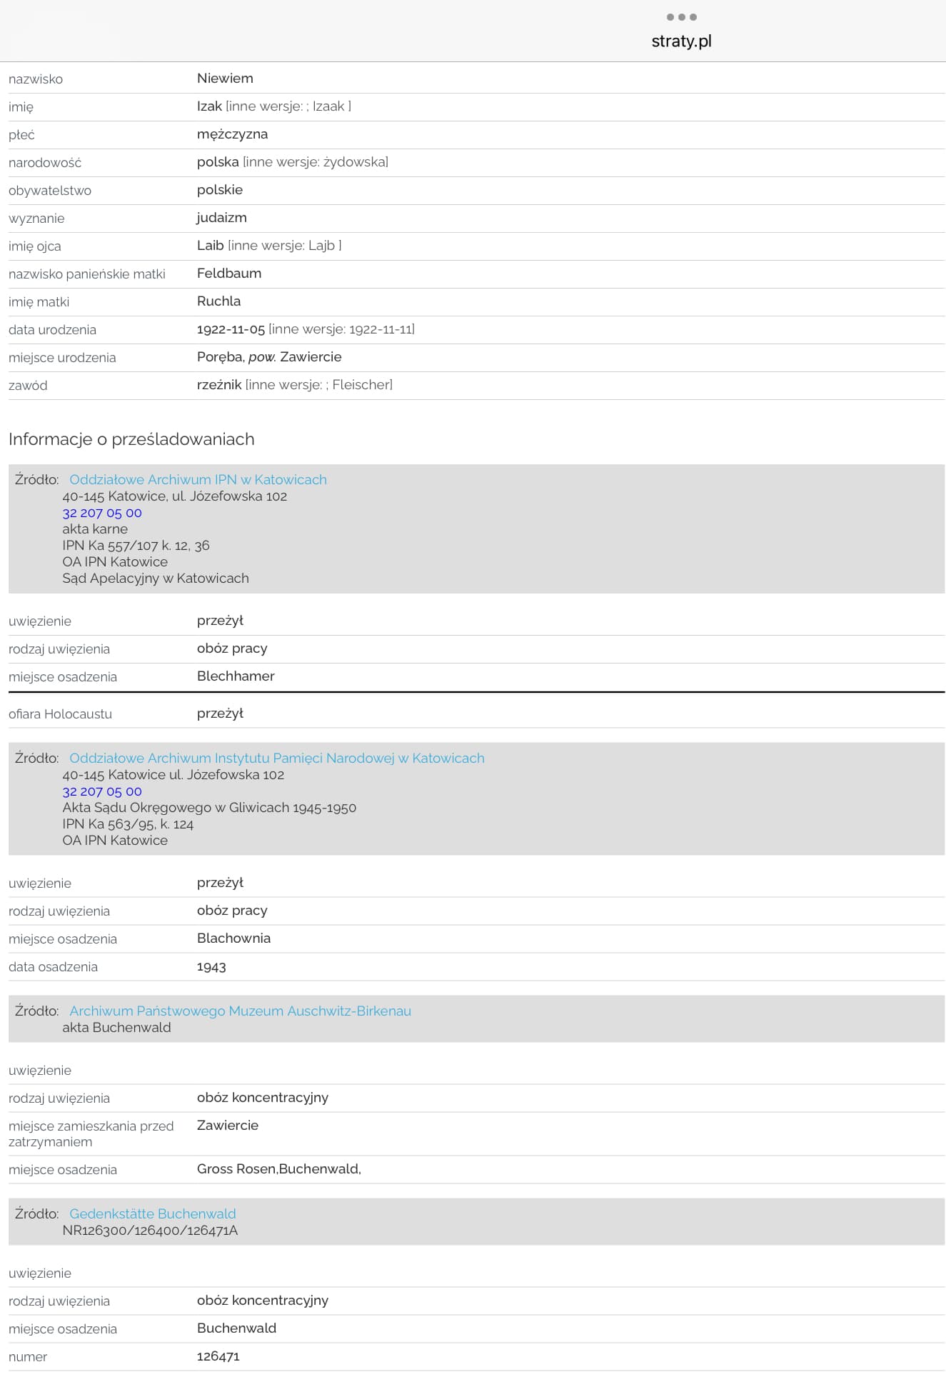
Task: Click the Buchenwald prisoner number 126471
Action: point(218,1356)
